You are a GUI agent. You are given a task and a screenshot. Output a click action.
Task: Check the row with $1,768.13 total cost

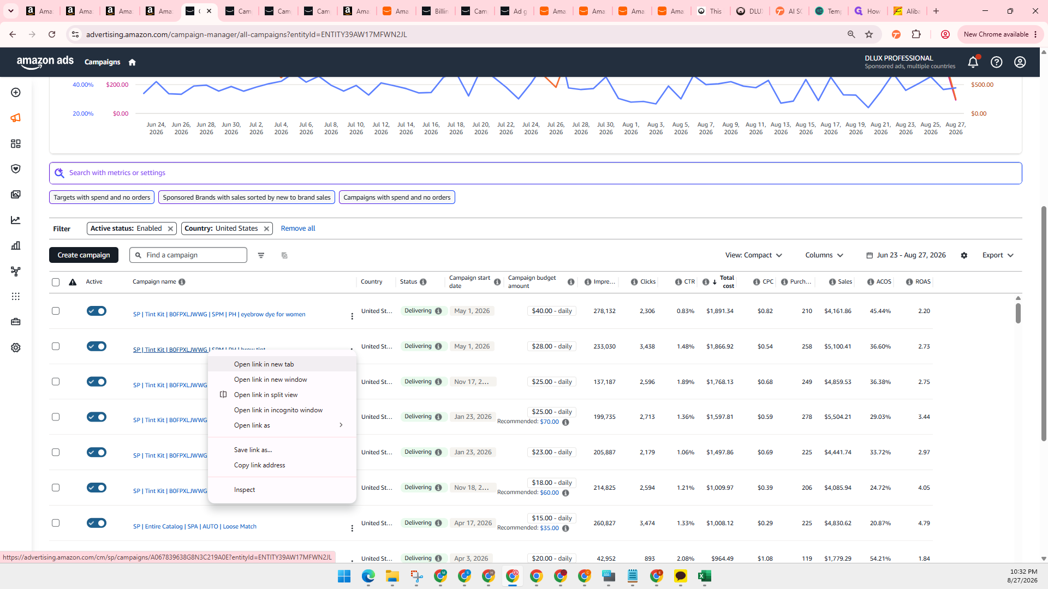[x=56, y=382]
